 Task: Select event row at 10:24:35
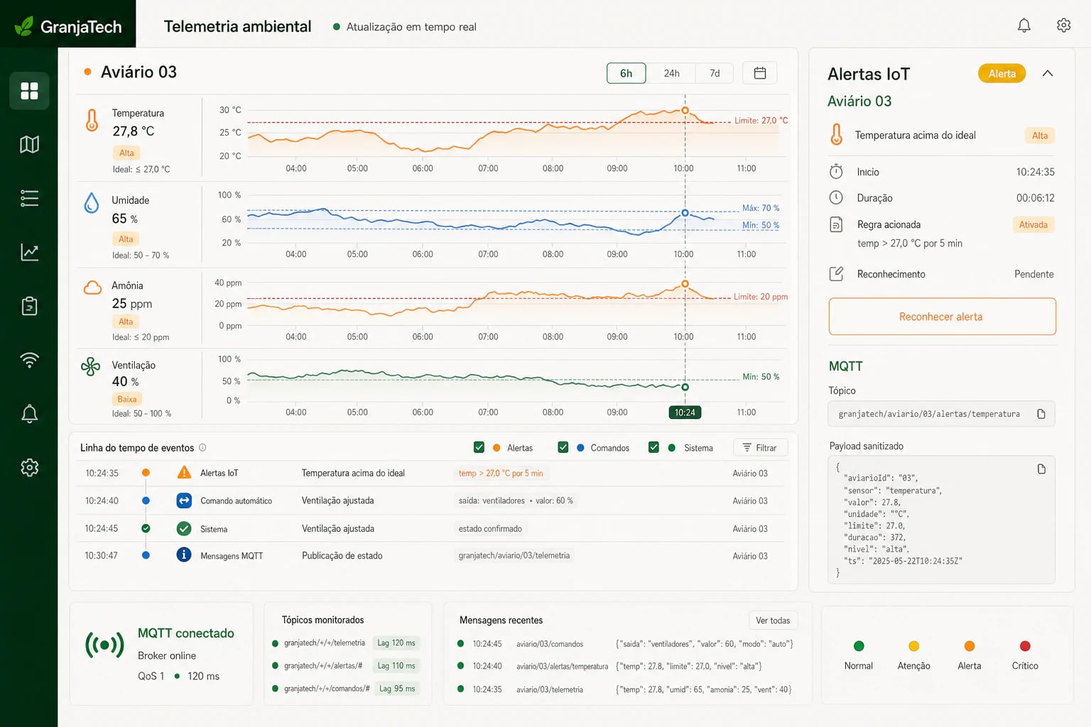pyautogui.click(x=431, y=473)
